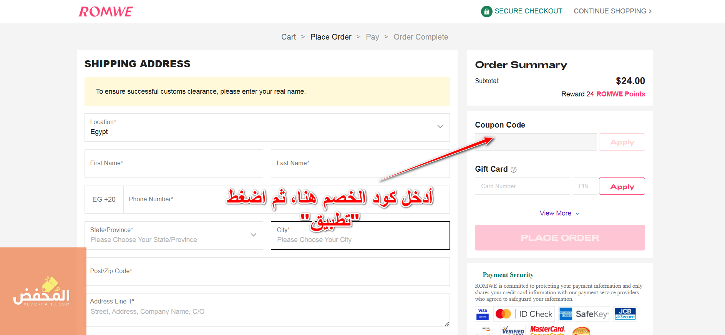Open the State/Province dropdown
This screenshot has width=725, height=335.
pos(174,235)
